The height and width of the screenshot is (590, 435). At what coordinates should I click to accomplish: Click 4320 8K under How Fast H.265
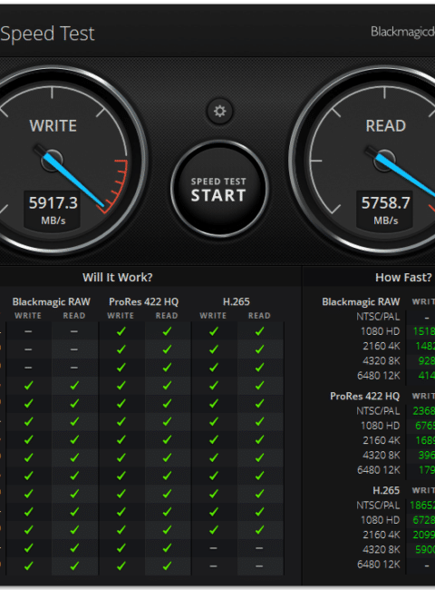pyautogui.click(x=382, y=550)
